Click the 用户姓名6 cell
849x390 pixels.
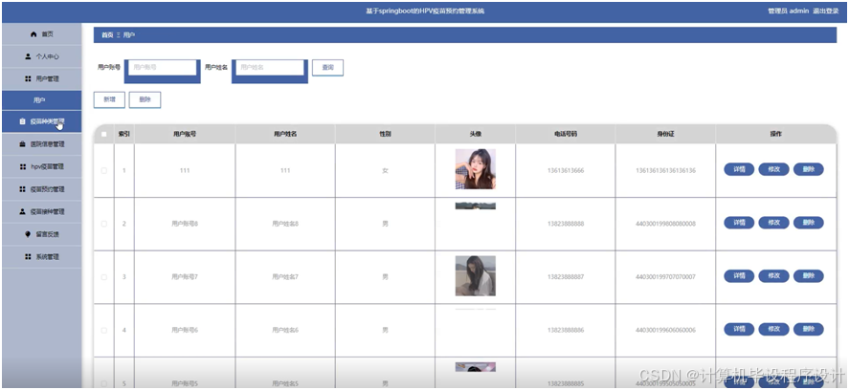285,330
